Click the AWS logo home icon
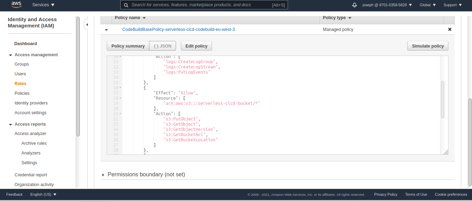 pyautogui.click(x=16, y=5)
